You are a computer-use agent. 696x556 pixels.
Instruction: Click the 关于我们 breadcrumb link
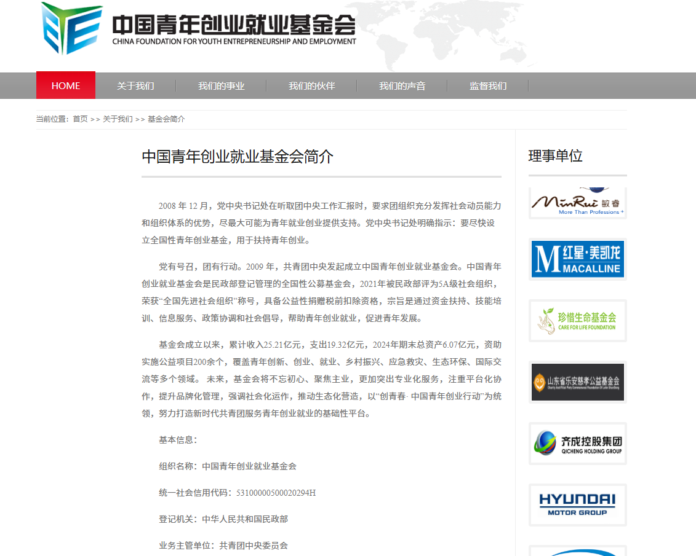(118, 119)
